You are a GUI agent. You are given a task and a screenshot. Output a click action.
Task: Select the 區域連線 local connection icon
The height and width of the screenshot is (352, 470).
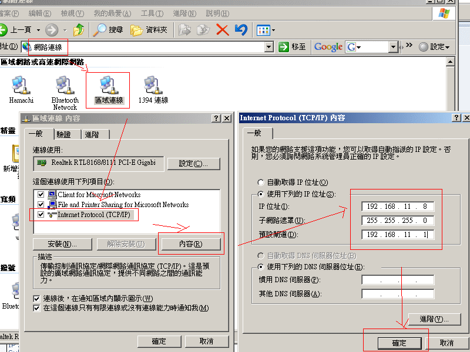[x=108, y=86]
